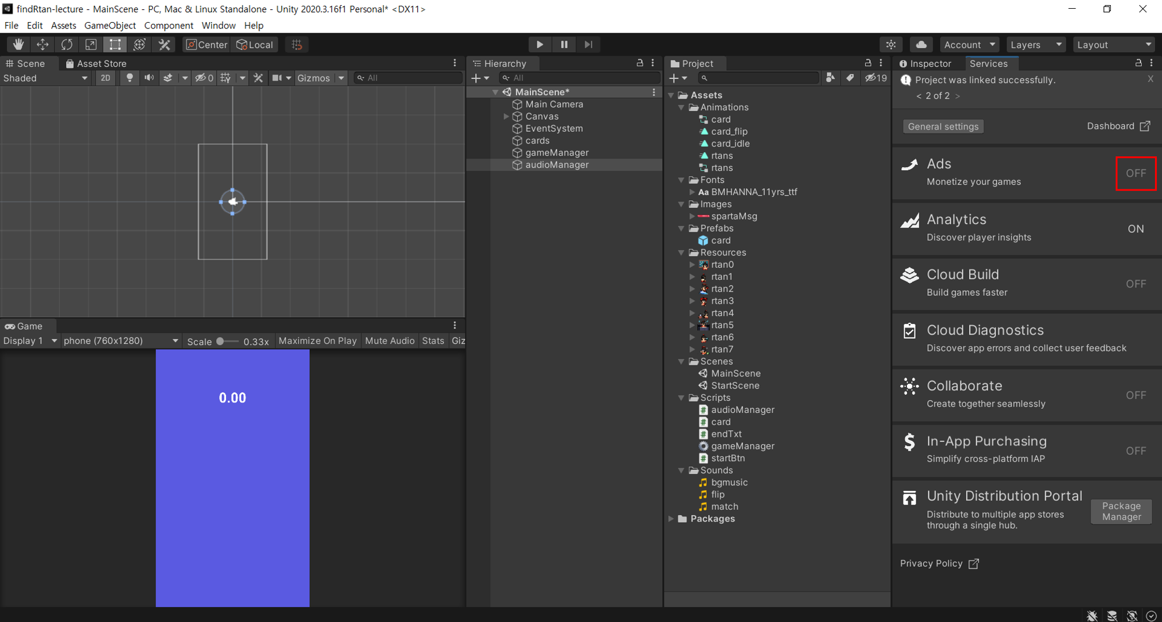Lock the Hierarchy panel
The width and height of the screenshot is (1162, 622).
coord(640,63)
